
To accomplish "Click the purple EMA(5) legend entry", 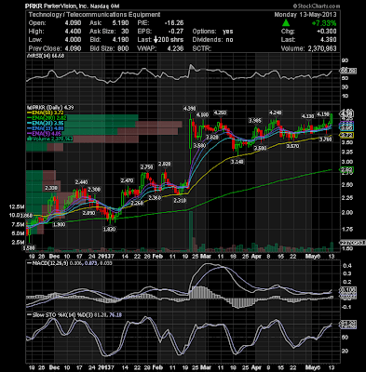I will tap(44, 134).
